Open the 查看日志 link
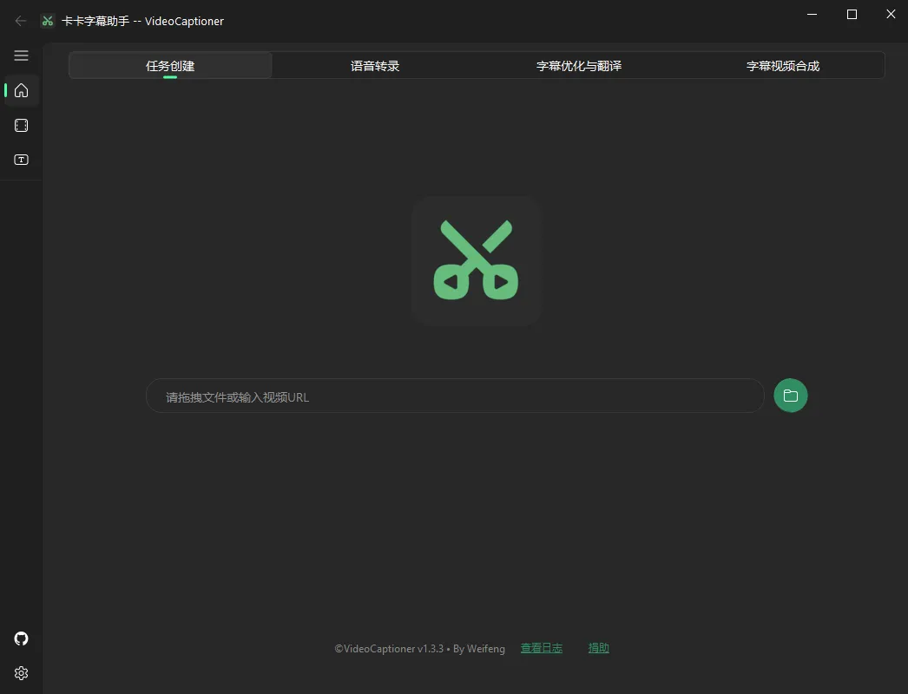Screen dimensions: 908x694 [x=541, y=648]
